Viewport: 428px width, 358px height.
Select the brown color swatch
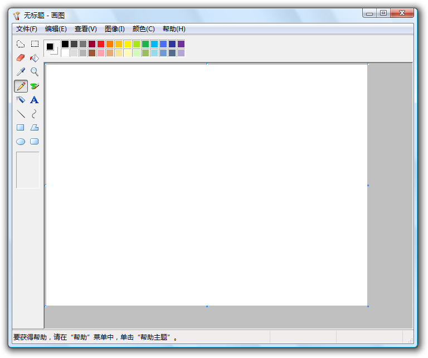click(92, 53)
